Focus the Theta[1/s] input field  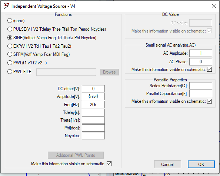(x=93, y=120)
